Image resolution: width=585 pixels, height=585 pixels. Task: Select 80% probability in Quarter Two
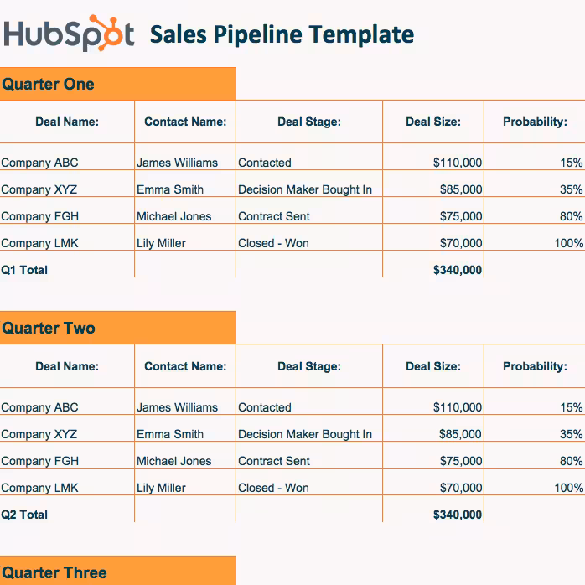572,461
